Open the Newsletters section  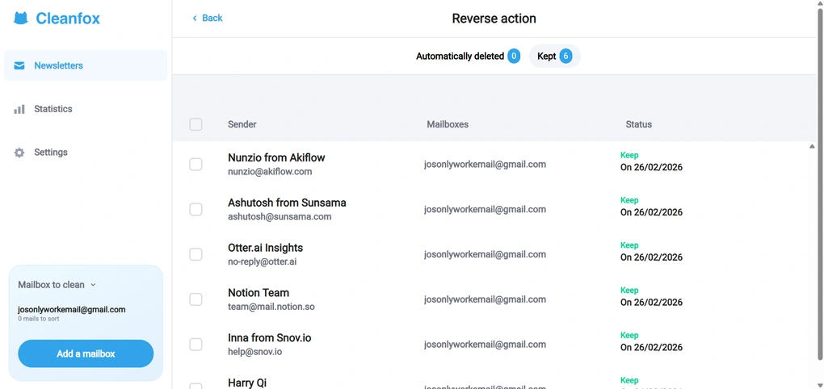click(86, 65)
